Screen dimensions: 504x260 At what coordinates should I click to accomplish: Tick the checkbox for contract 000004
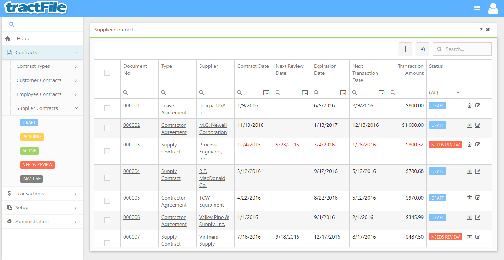point(107,177)
